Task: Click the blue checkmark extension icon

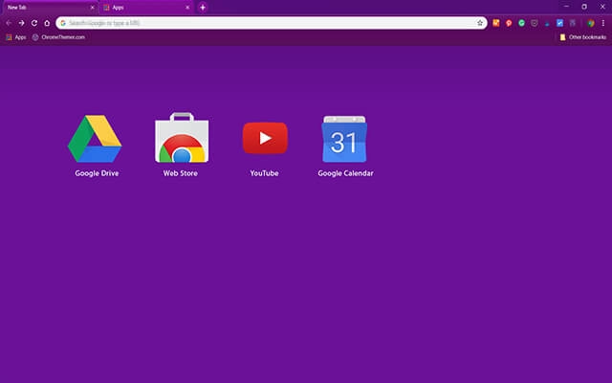Action: point(559,23)
